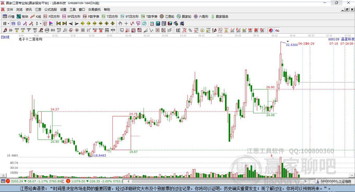Click the 26.90 price level label
Screen dimensions: 355x192
click(x=270, y=87)
